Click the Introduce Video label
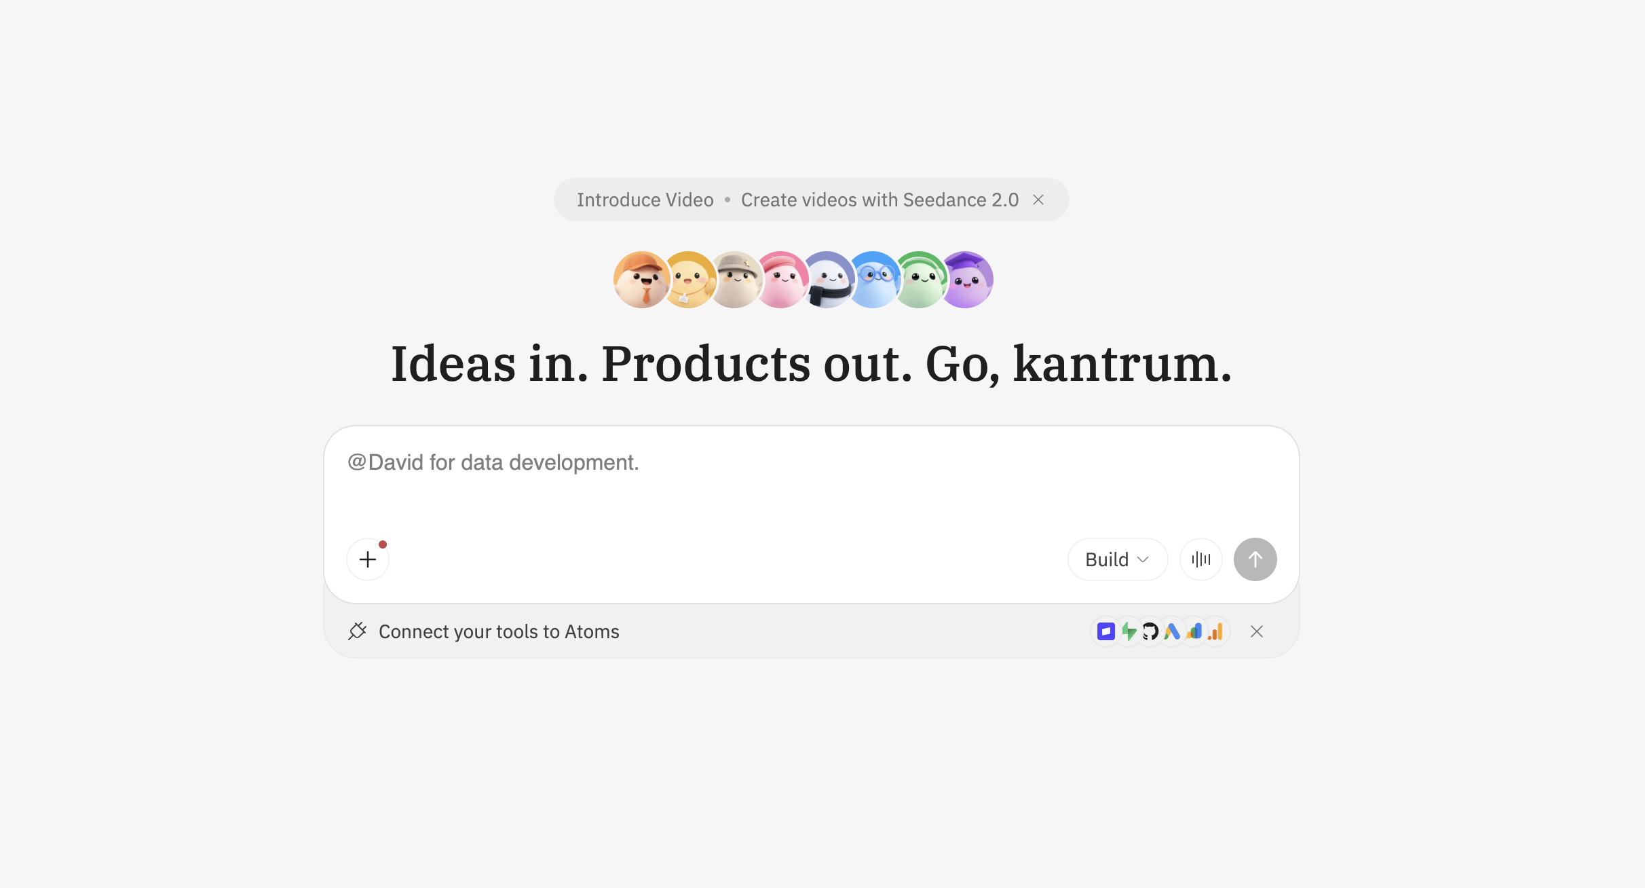The height and width of the screenshot is (888, 1645). click(645, 200)
